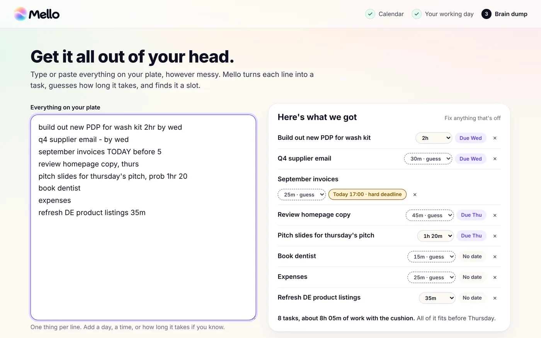
Task: Click No date tag on Expenses
Action: [472, 277]
